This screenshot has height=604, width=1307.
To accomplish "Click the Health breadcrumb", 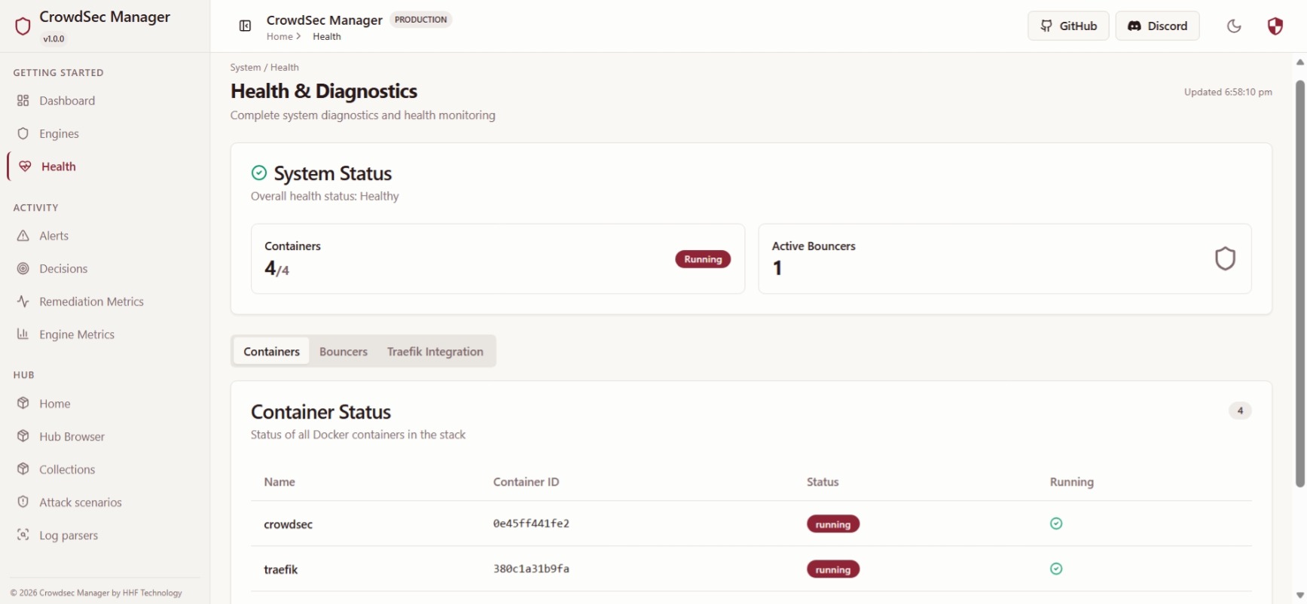I will (327, 36).
